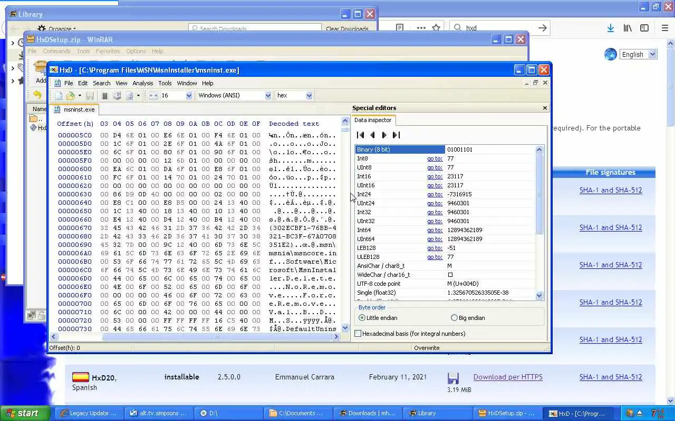
Task: Select Little endian byte order
Action: pyautogui.click(x=378, y=318)
